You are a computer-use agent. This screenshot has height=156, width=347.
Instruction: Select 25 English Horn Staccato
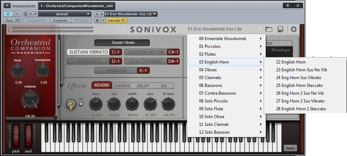pos(305,85)
